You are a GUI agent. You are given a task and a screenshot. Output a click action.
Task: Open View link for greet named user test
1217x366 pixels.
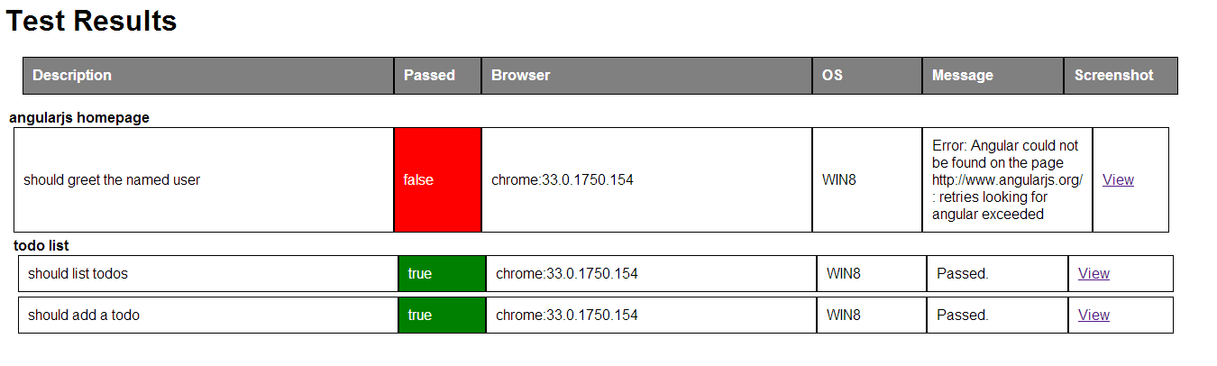pyautogui.click(x=1118, y=179)
